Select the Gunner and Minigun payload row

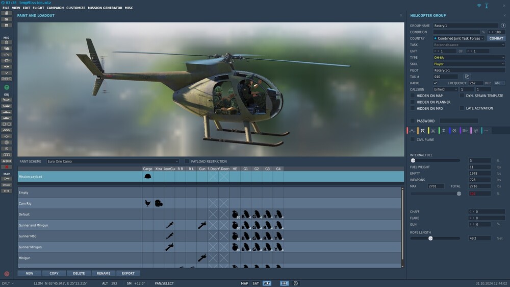pos(210,225)
